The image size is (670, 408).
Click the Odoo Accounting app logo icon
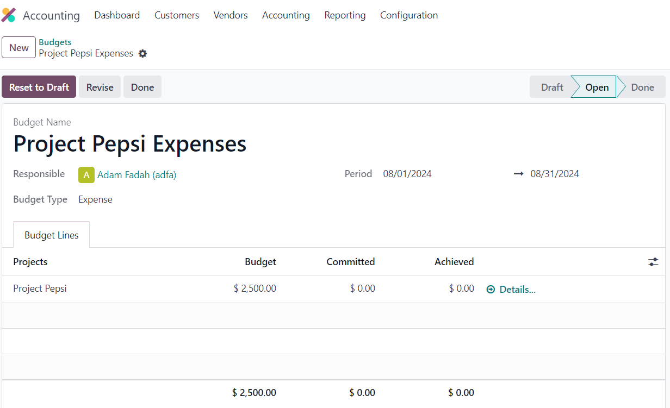tap(9, 15)
